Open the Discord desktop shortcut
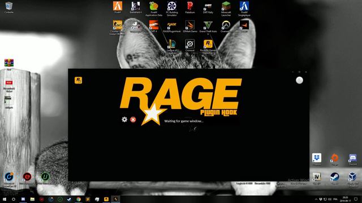Screen dimensions: 362x203 [352, 159]
